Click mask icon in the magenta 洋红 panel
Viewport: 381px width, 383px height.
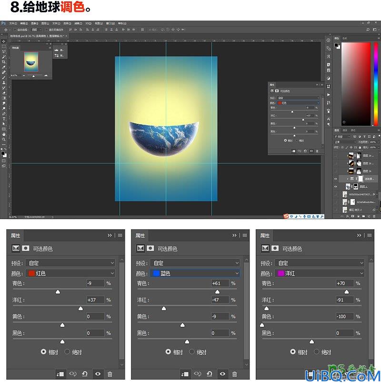[275, 248]
